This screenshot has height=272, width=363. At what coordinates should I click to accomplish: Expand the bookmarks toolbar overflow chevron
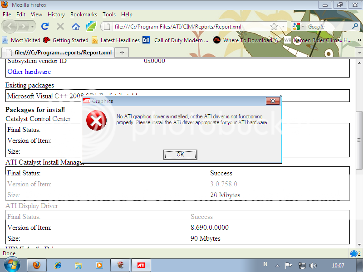[x=359, y=40]
